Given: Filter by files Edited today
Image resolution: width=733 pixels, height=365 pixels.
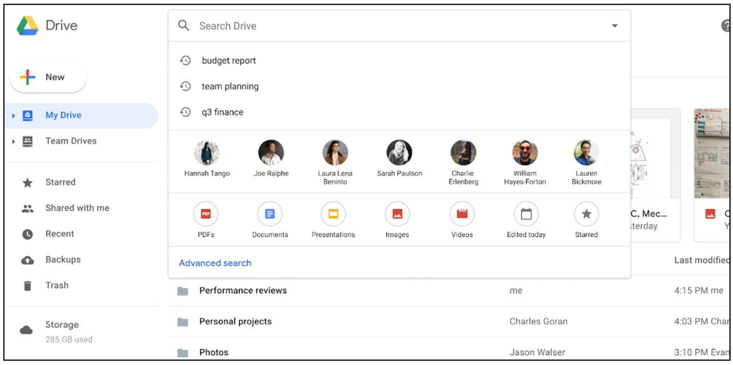Looking at the screenshot, I should pyautogui.click(x=526, y=214).
